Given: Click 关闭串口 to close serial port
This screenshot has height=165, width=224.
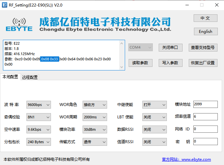Looking at the screenshot, I should pos(170,47).
